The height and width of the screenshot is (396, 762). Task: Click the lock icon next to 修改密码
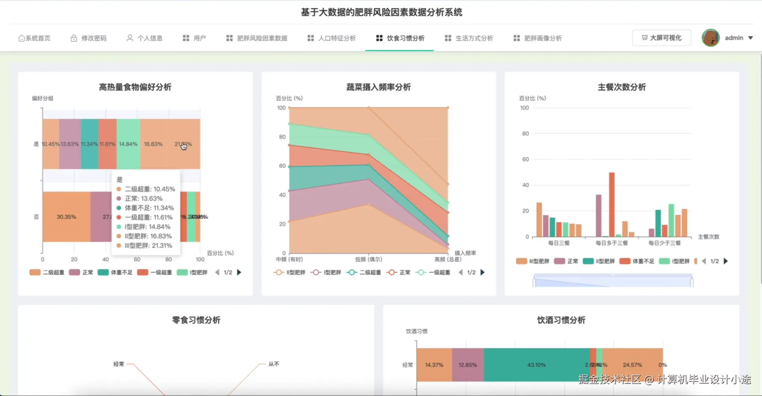coord(73,38)
